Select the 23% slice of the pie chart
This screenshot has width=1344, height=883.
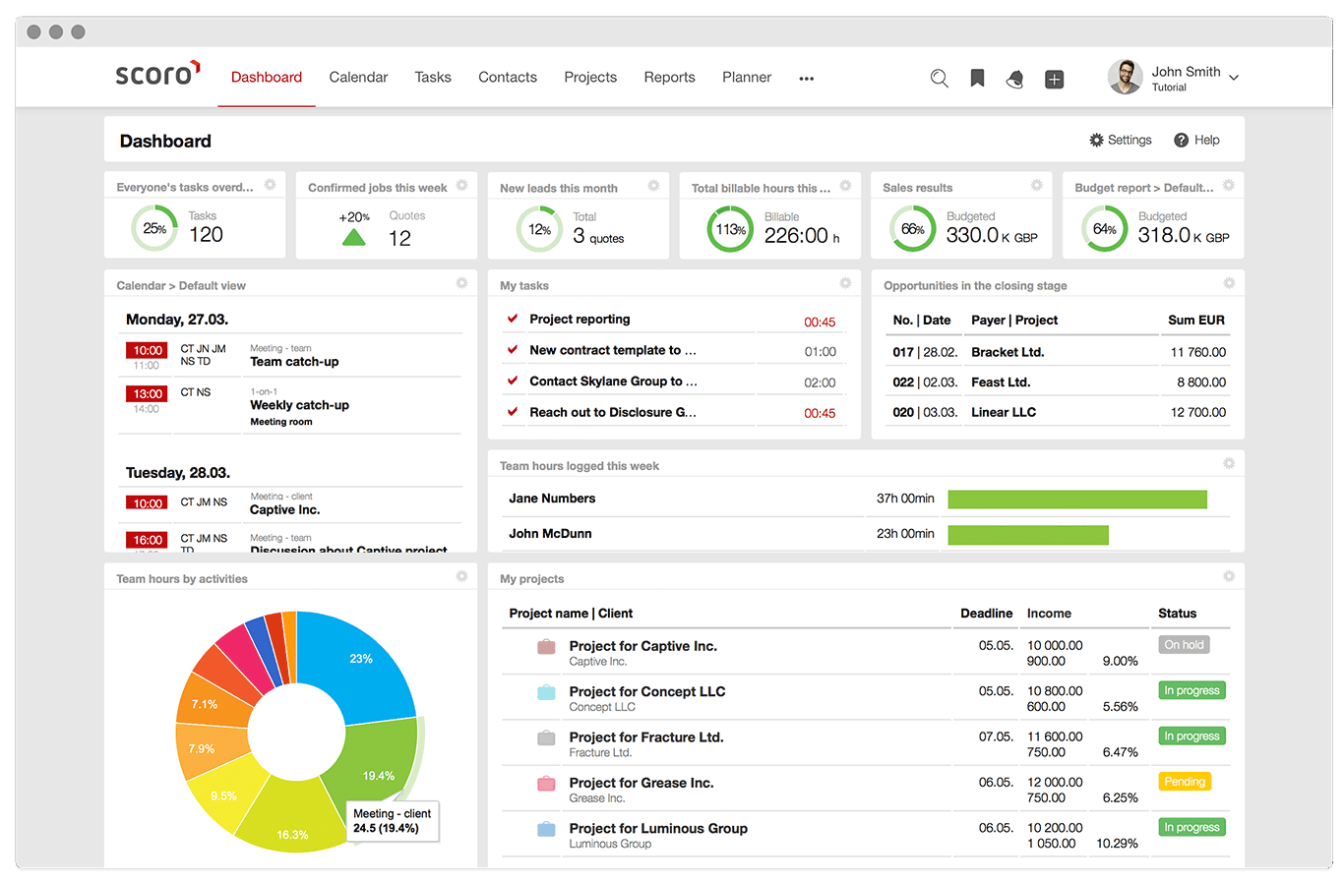click(360, 659)
